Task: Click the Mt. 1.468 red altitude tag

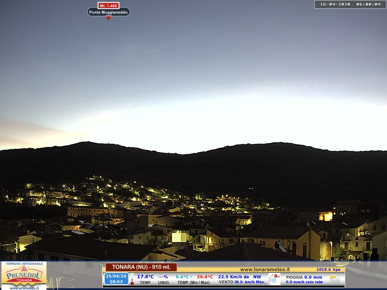Action: point(108,5)
